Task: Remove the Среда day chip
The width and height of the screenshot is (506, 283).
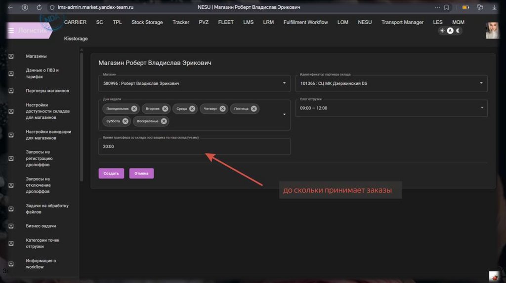Action: tap(192, 109)
